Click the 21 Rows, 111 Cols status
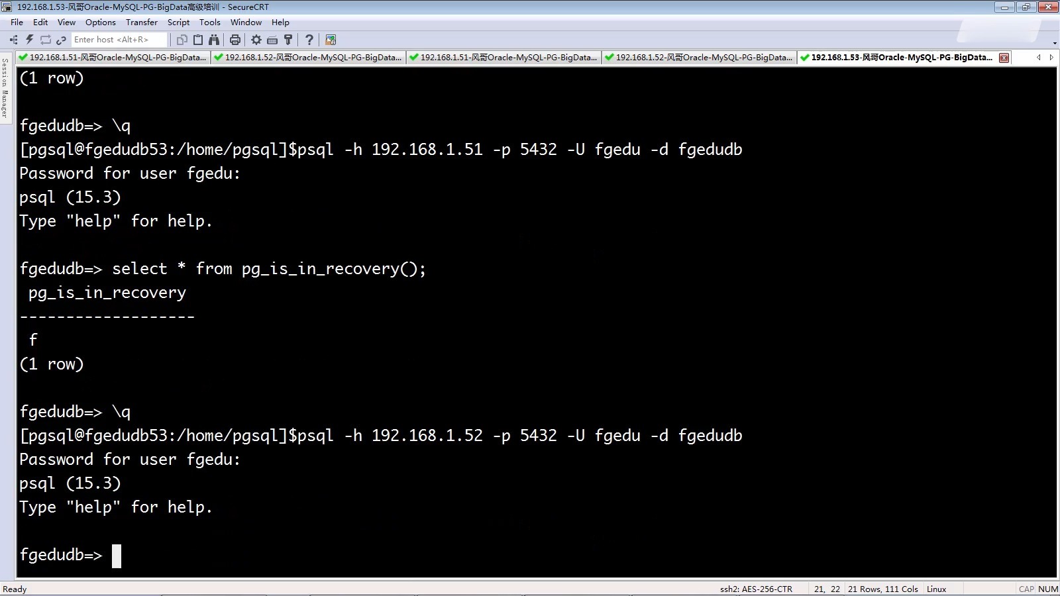1060x596 pixels. click(882, 589)
